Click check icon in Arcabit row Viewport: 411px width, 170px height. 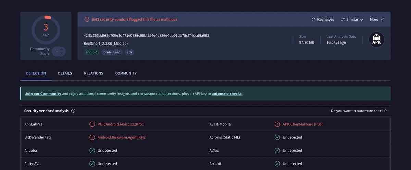coord(277,164)
